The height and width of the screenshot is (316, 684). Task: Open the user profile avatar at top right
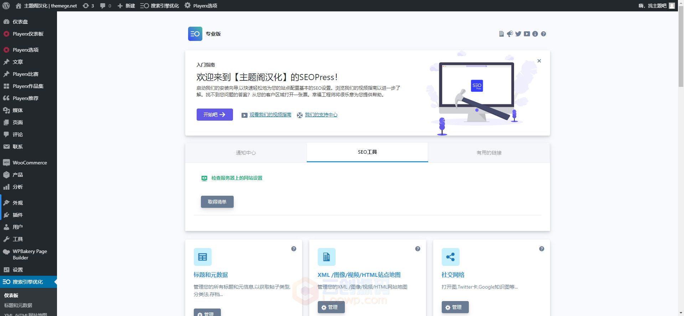pos(672,6)
